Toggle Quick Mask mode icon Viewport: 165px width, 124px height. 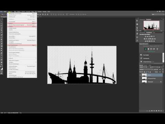coord(1,71)
